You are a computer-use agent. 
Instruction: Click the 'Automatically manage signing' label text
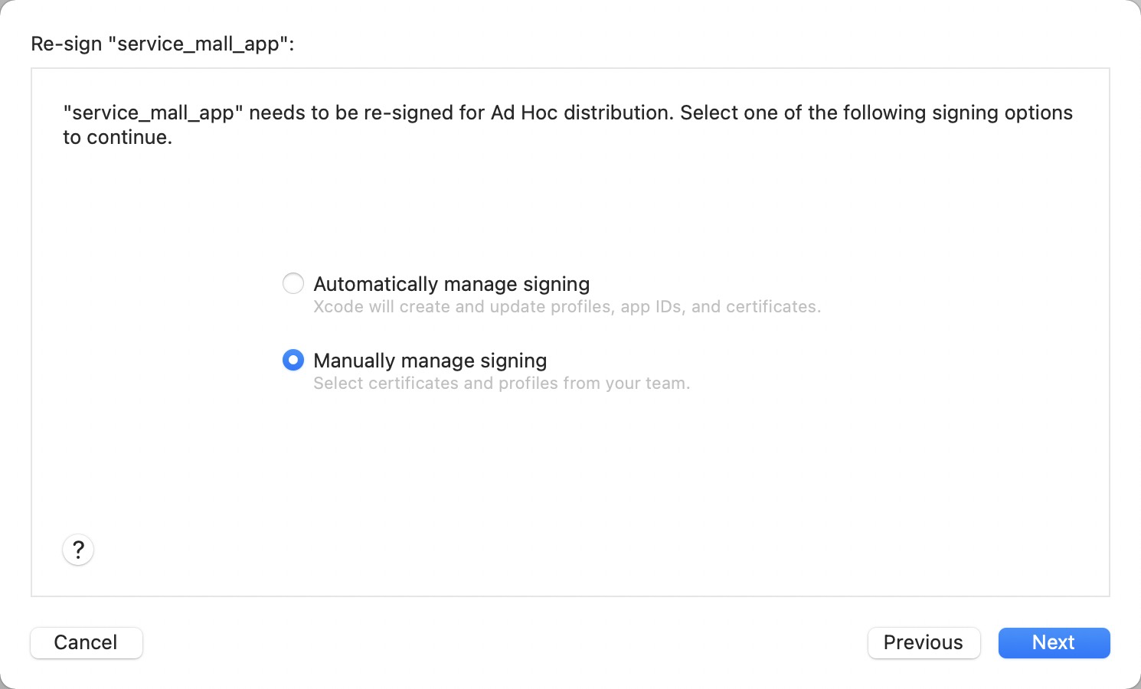coord(451,284)
